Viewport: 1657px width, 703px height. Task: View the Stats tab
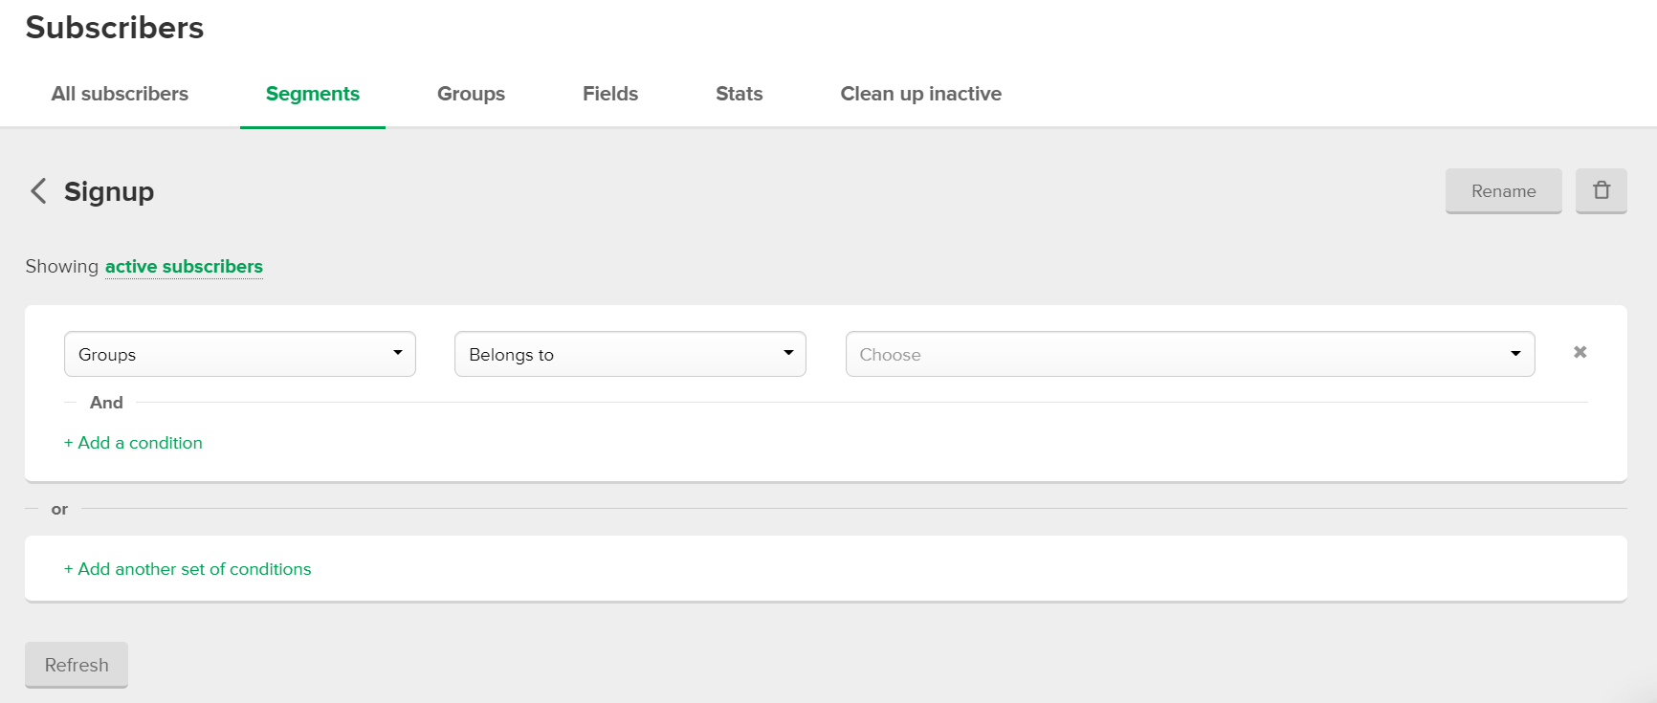[739, 94]
